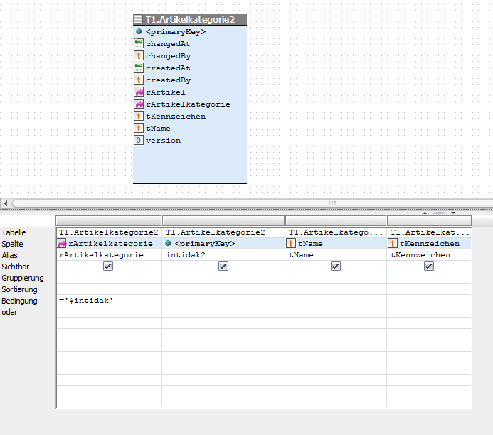
Task: Click the version numeric field icon
Action: [x=139, y=141]
